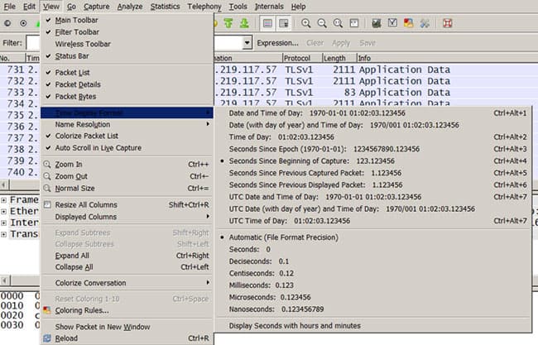Click the Protocol column header
538x345 pixels.
[x=302, y=58]
